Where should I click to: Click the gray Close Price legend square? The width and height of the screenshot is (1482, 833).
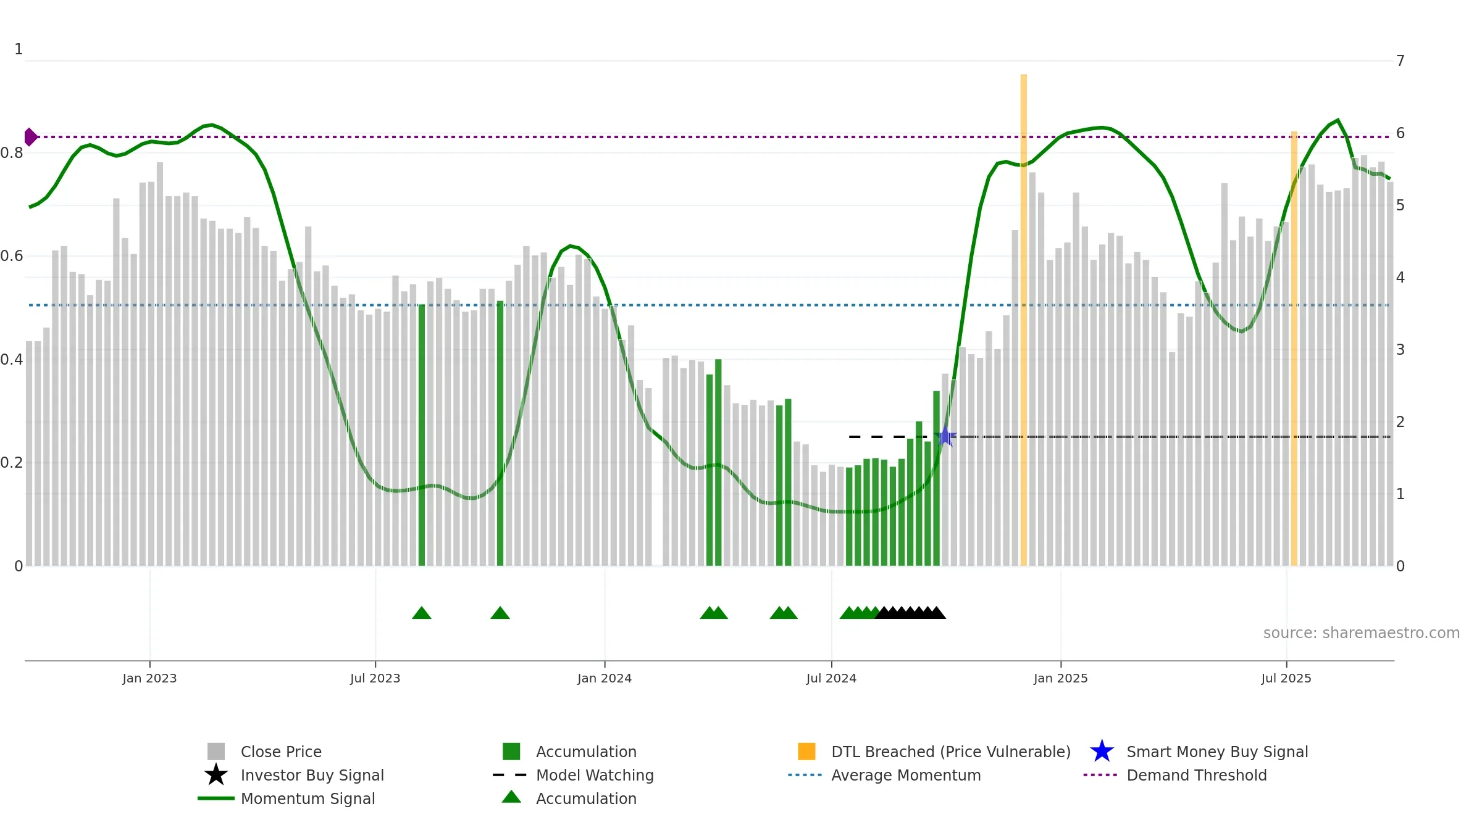point(216,752)
